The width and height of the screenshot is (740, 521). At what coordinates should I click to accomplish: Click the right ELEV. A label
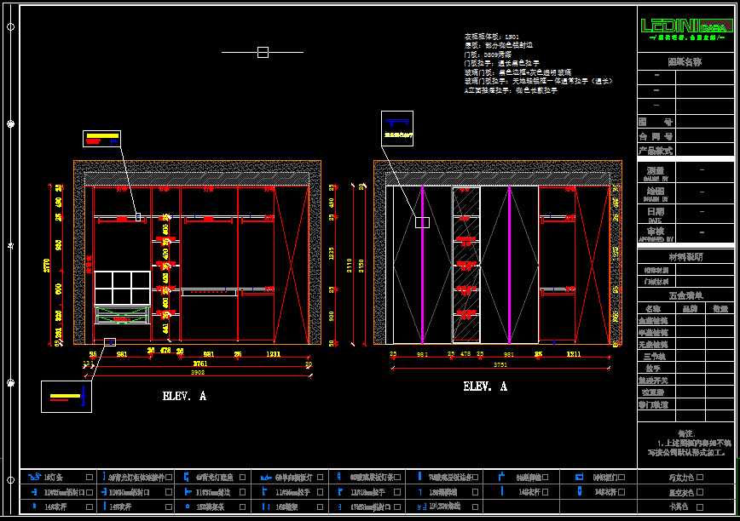click(x=485, y=386)
